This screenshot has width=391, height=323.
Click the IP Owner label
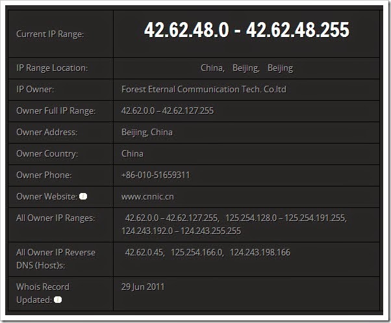[x=35, y=89]
